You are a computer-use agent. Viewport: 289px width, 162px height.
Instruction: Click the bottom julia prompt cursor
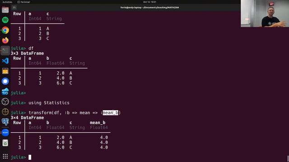[x=30, y=157]
